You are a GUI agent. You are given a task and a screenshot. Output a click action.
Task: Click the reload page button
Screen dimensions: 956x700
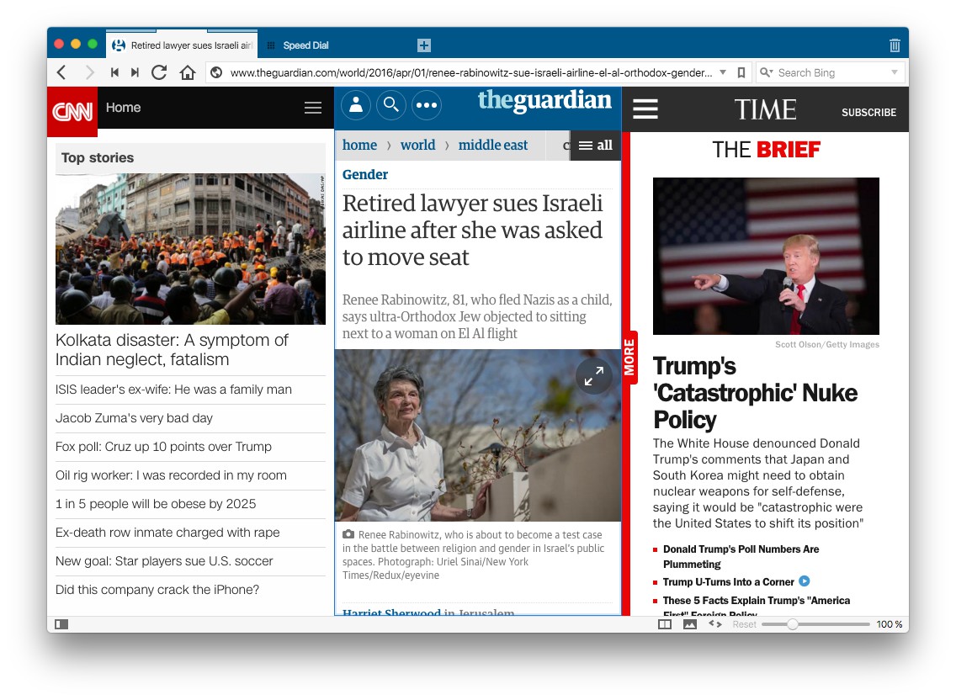point(158,72)
